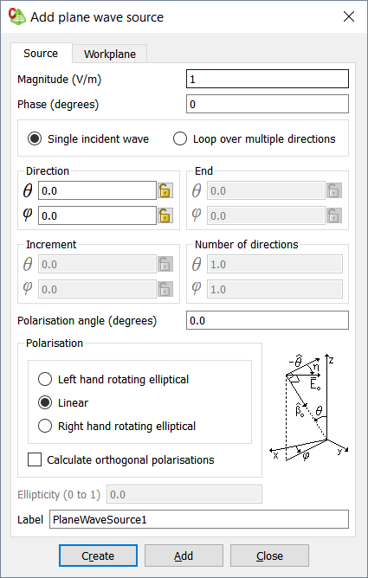Viewport: 368px width, 578px height.
Task: Click the Direction theta lock icon
Action: coord(165,190)
